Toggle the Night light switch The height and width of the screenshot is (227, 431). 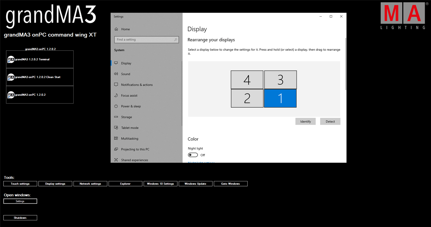pos(193,155)
